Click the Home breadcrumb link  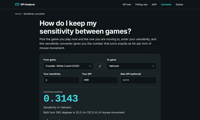(18, 14)
